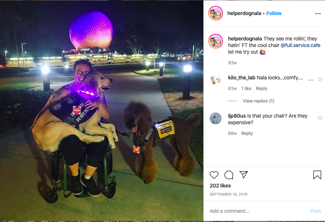Save post with bookmark icon
The height and width of the screenshot is (222, 325).
click(x=317, y=175)
